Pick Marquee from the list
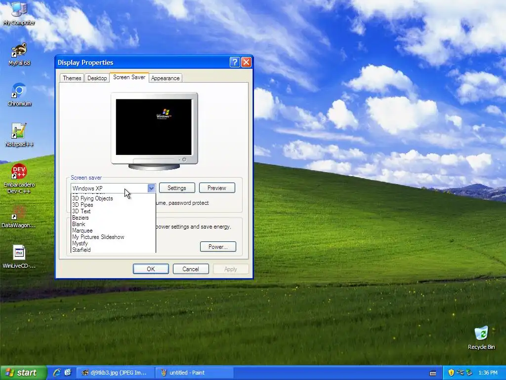Viewport: 506px width, 380px height. pos(113,231)
